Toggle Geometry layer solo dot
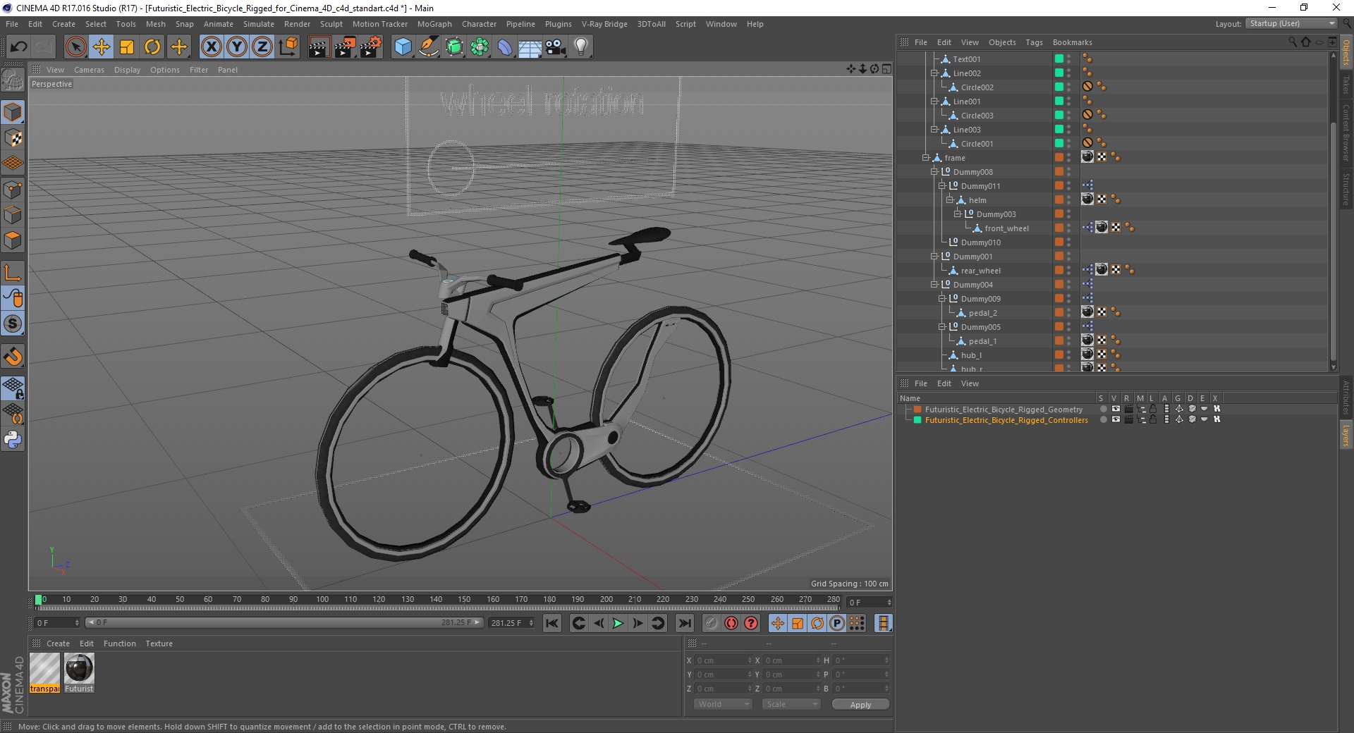This screenshot has height=733, width=1354. coord(1103,409)
